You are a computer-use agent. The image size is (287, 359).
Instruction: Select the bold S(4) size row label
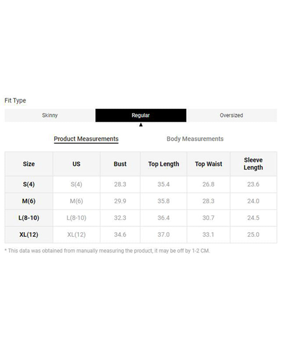pyautogui.click(x=29, y=185)
